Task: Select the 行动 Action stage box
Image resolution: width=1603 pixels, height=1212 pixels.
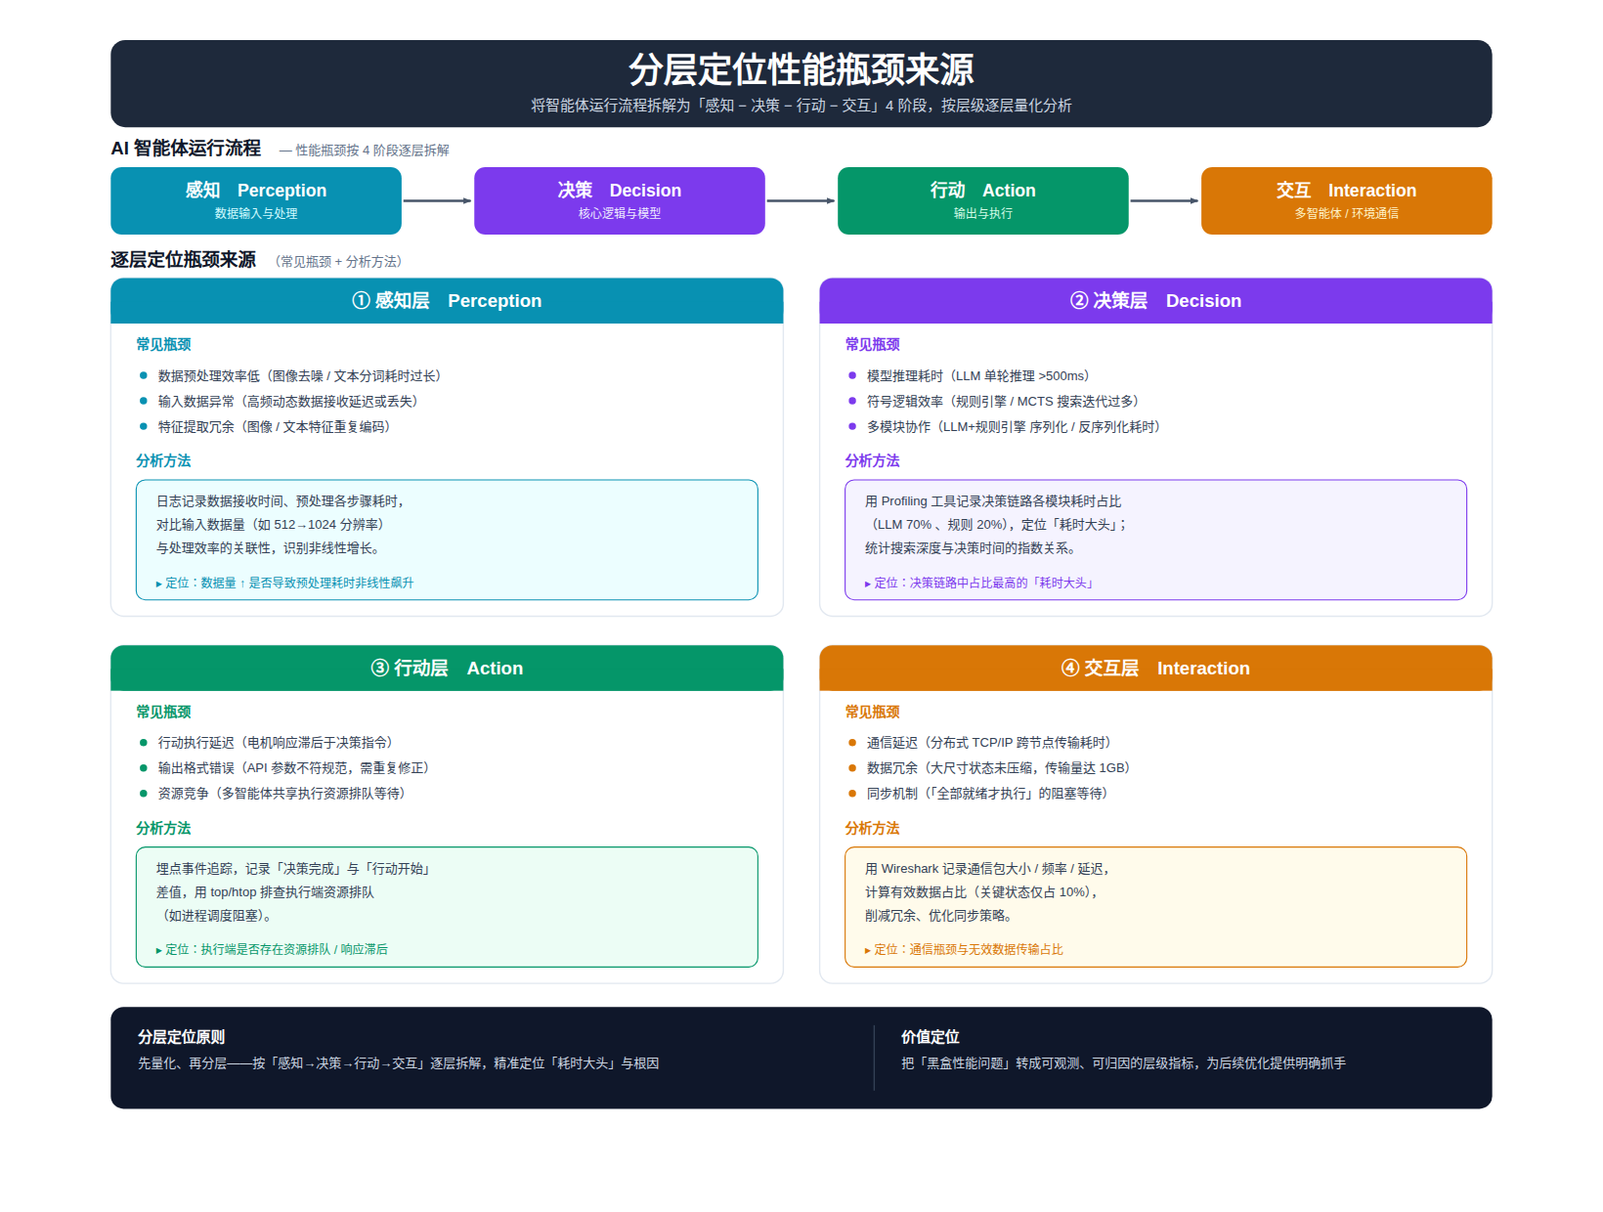Action: 983,200
